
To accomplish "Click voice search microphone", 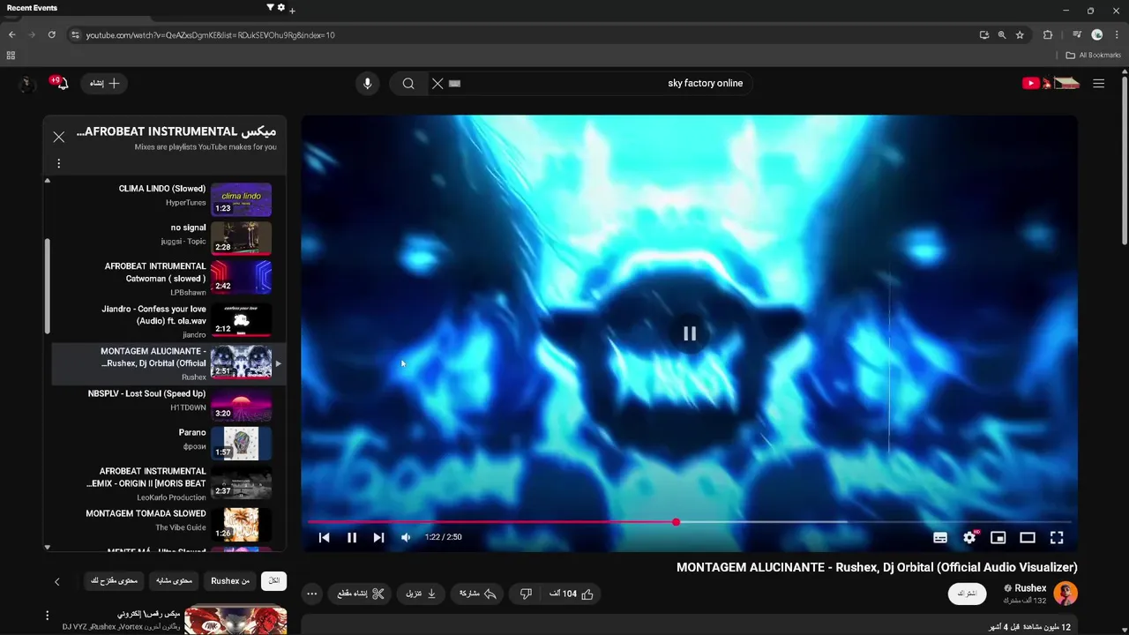I will 368,84.
